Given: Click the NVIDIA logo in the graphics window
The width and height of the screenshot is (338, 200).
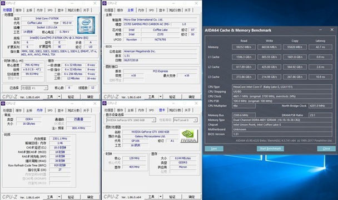Looking at the screenshot, I should tap(189, 136).
